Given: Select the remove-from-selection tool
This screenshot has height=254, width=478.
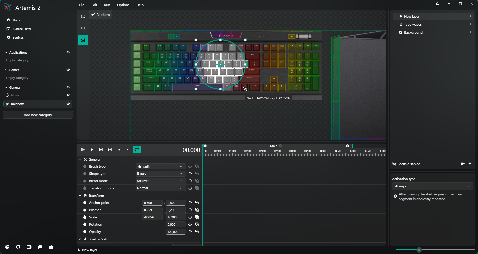Looking at the screenshot, I should [x=83, y=28].
